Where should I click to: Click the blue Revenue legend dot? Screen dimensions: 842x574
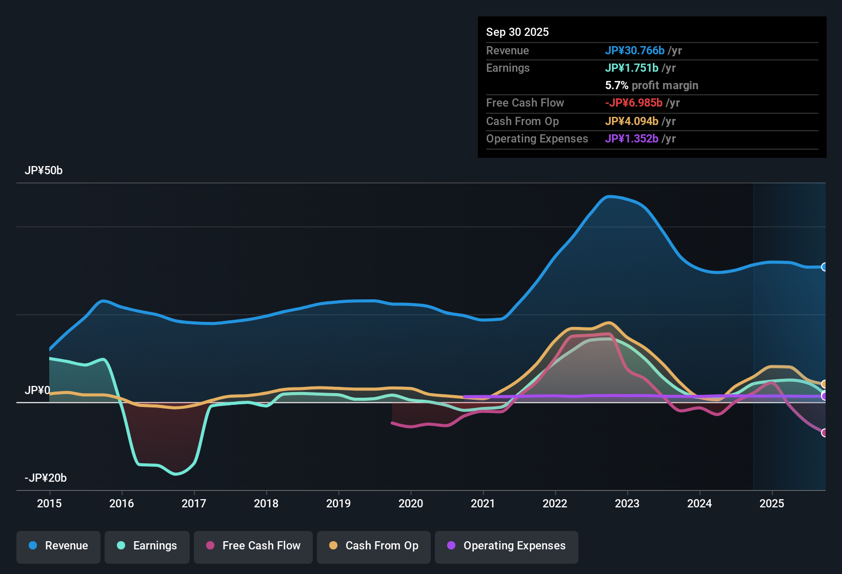click(x=33, y=546)
